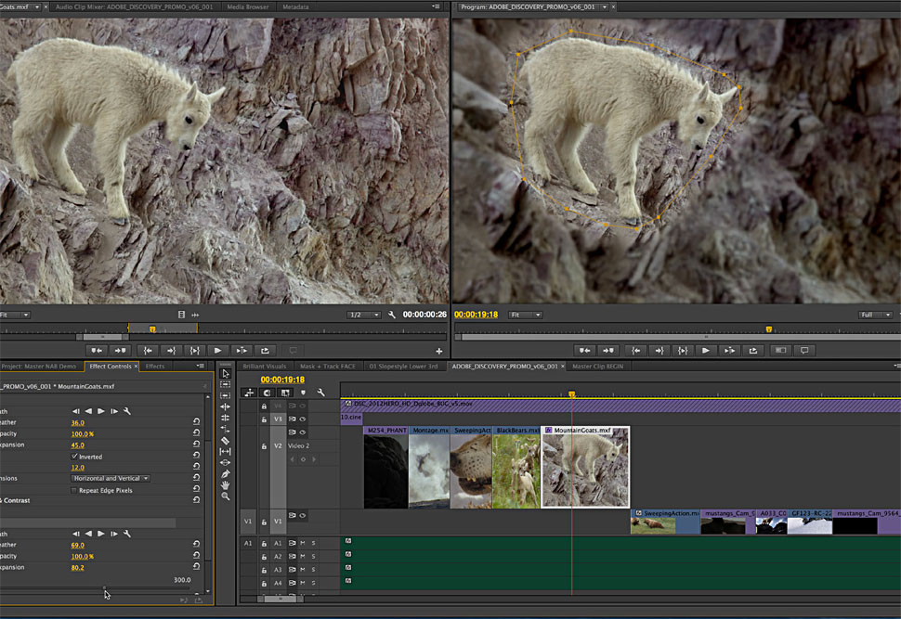Toggle the timeline Snap magnet icon
Viewport: 901px width, 619px height.
pos(267,393)
